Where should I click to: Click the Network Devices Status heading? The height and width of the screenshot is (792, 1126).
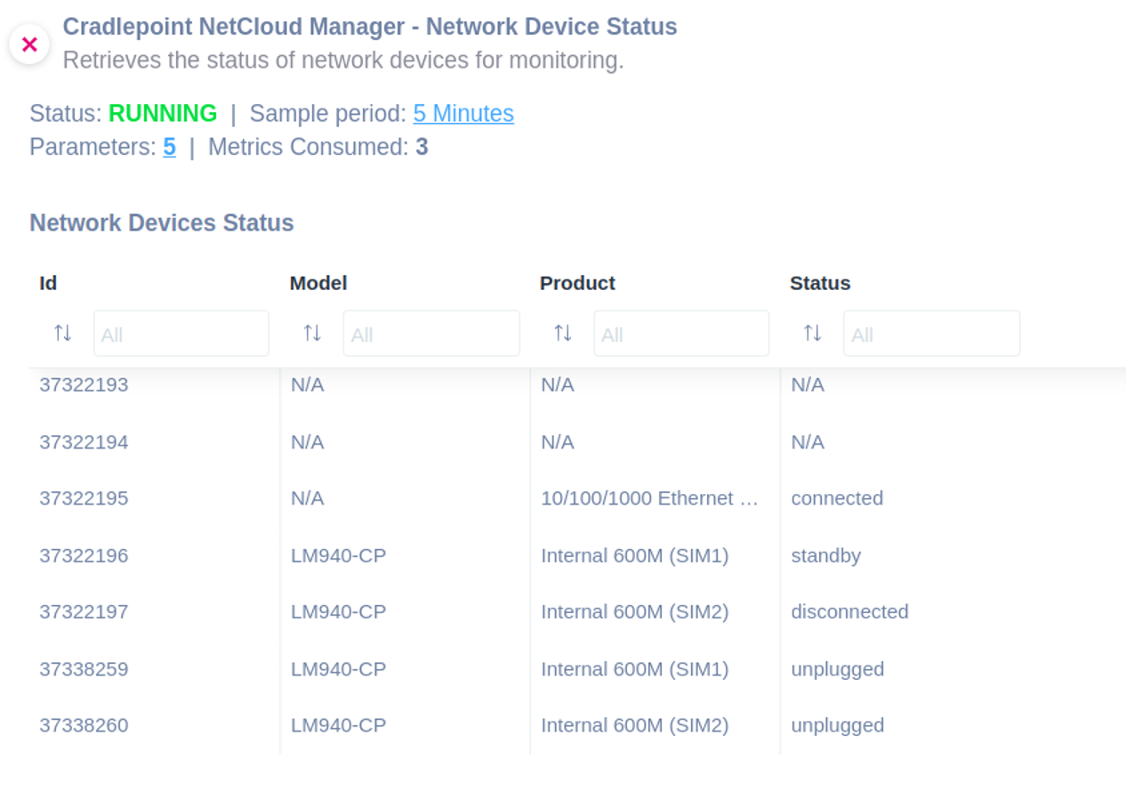pos(162,222)
